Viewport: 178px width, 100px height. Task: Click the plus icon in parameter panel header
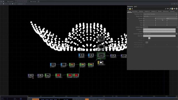click(174, 9)
